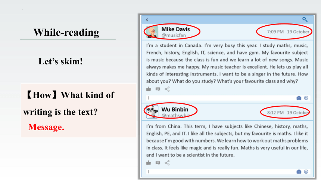This screenshot has height=180, width=321.
Task: Open comments on Wu Binbin's post
Action: 158,163
